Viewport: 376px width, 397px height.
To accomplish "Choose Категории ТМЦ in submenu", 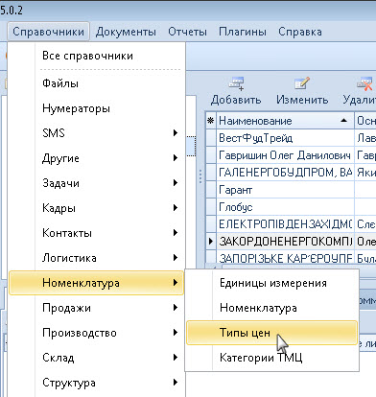I will 271,358.
